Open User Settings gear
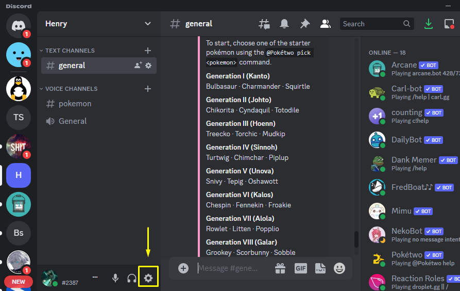This screenshot has width=460, height=291. tap(148, 278)
